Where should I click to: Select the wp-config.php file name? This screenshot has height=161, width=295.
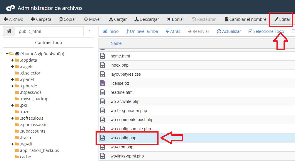pyautogui.click(x=124, y=138)
